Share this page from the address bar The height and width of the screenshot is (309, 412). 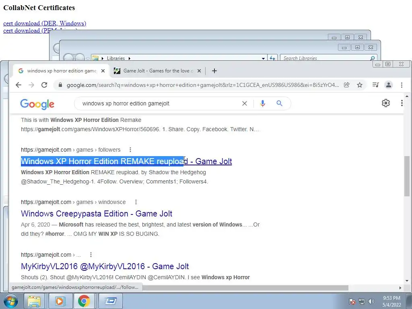click(x=346, y=85)
